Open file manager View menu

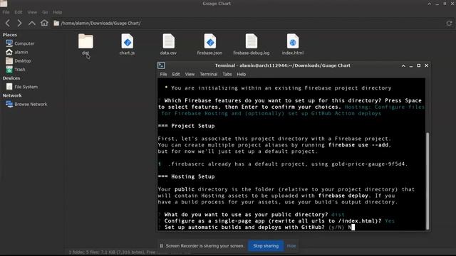pyautogui.click(x=32, y=12)
